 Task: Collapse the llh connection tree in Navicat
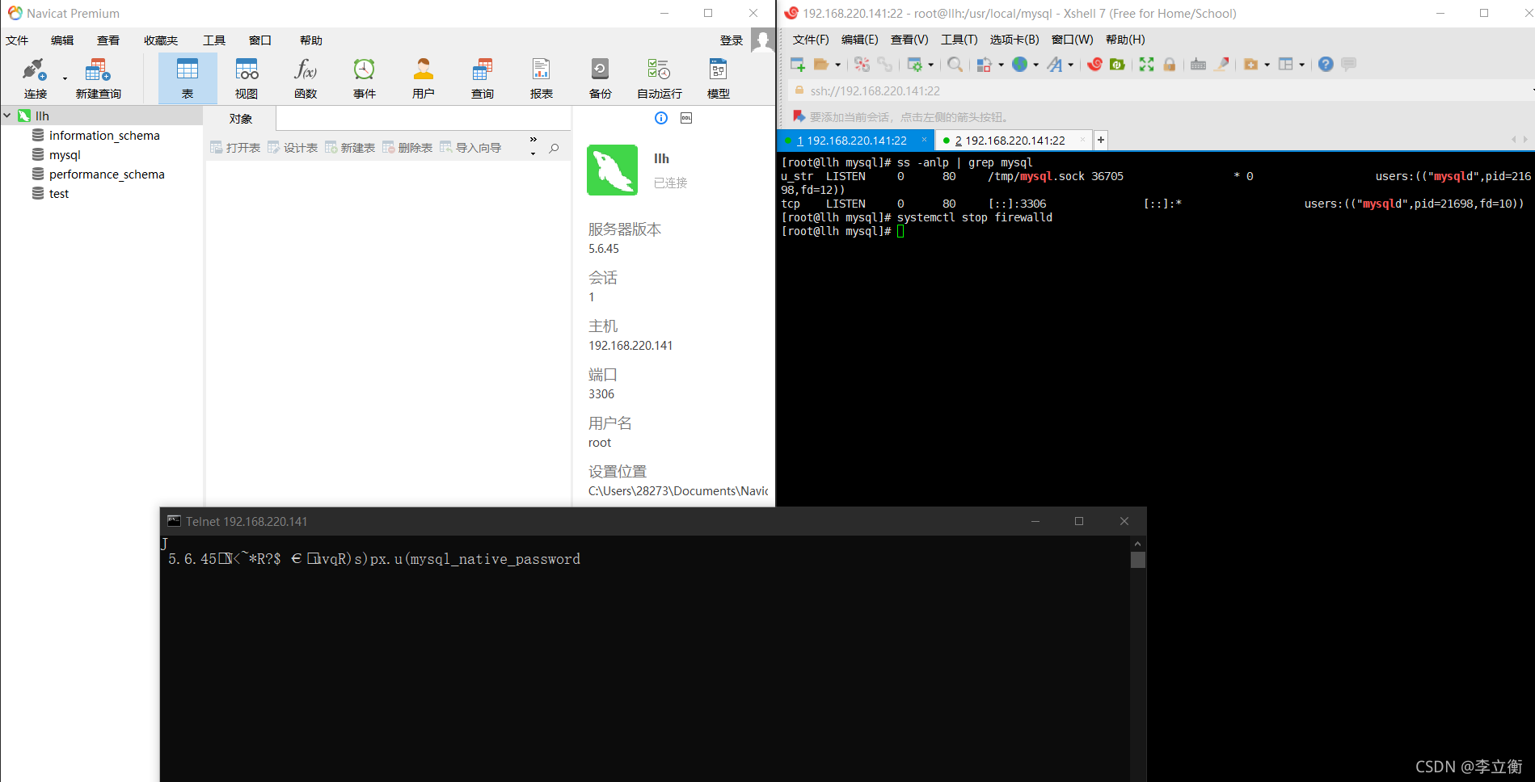pos(7,116)
